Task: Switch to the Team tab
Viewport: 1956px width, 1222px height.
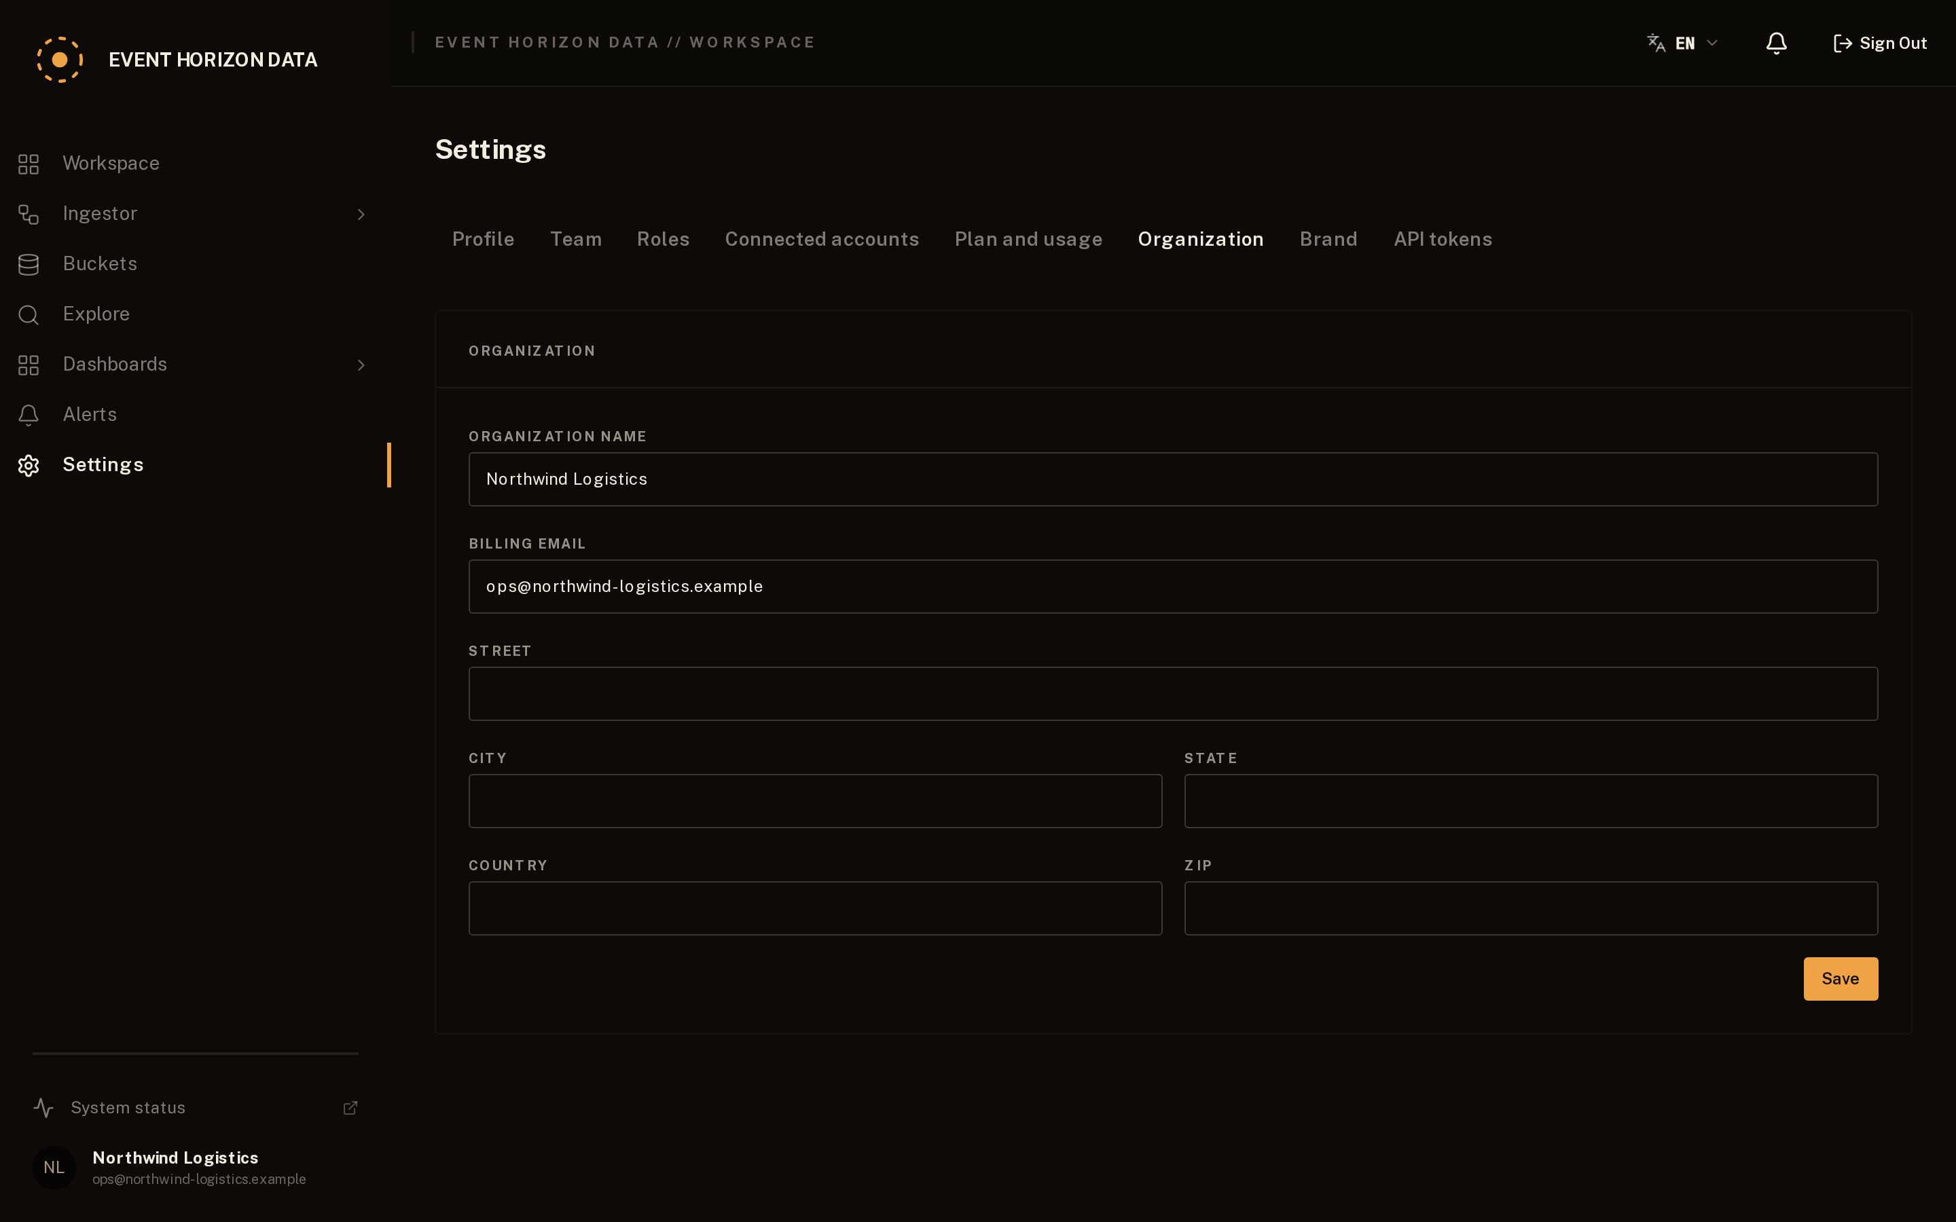Action: 575,239
